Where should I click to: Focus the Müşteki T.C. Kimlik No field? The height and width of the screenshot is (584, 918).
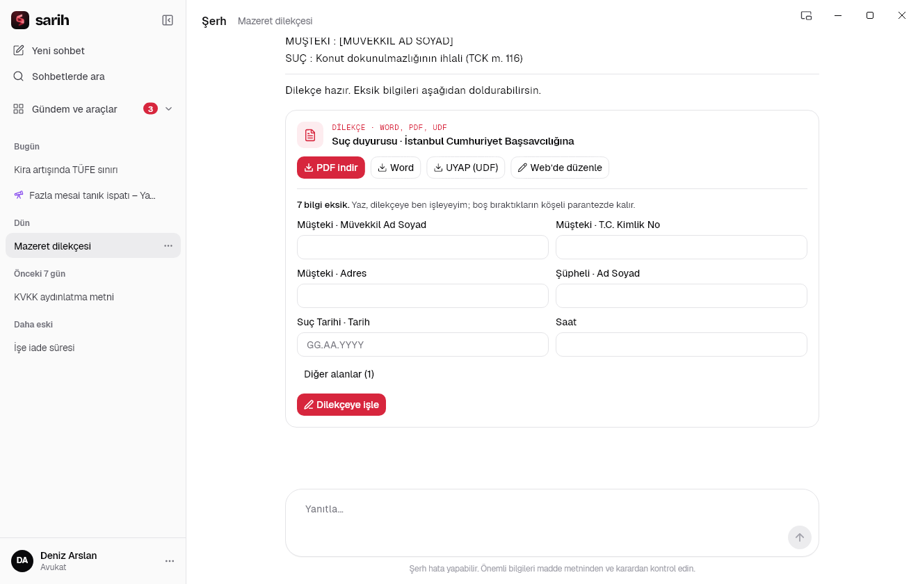tap(682, 248)
